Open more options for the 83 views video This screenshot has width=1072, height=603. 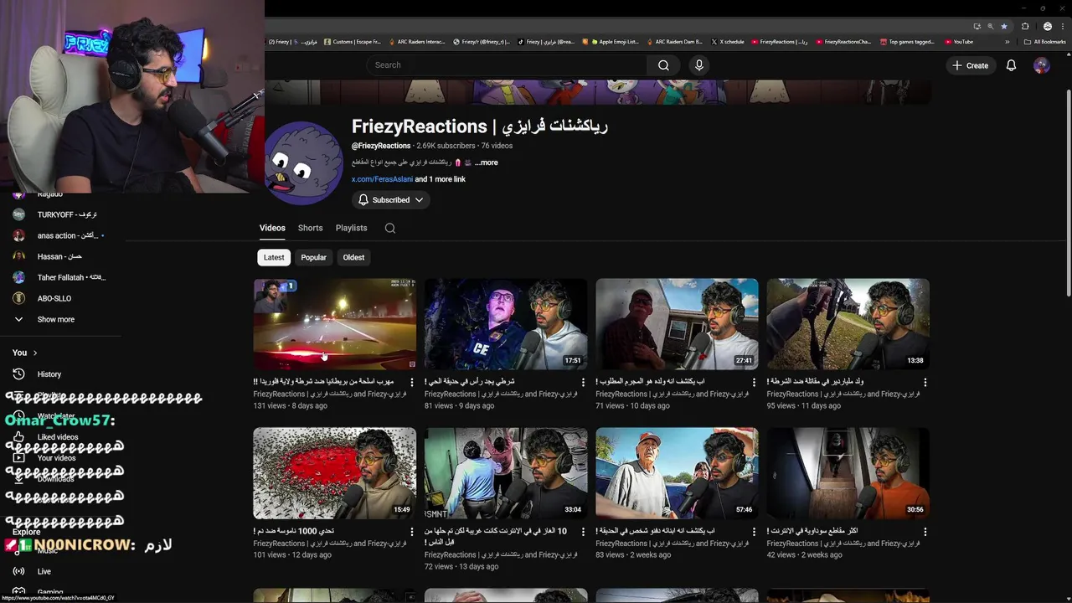coord(754,532)
